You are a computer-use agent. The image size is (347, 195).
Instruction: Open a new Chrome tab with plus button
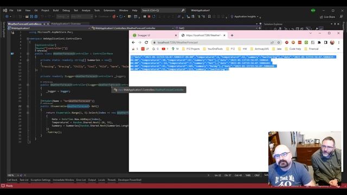coord(232,35)
